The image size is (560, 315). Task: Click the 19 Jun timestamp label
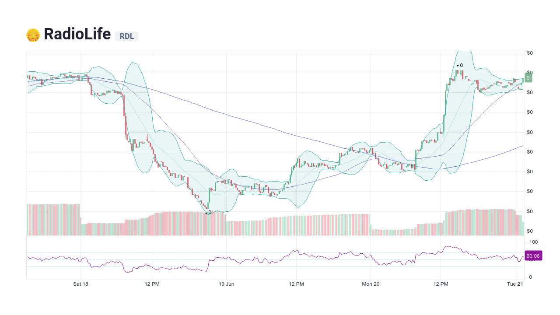tap(226, 284)
